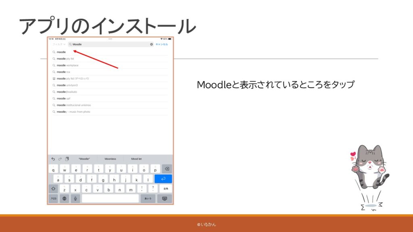Tap the Moodle search input field
This screenshot has height=232, width=413.
click(x=109, y=44)
